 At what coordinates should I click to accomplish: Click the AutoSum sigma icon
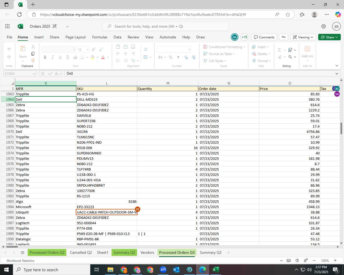pos(279,50)
